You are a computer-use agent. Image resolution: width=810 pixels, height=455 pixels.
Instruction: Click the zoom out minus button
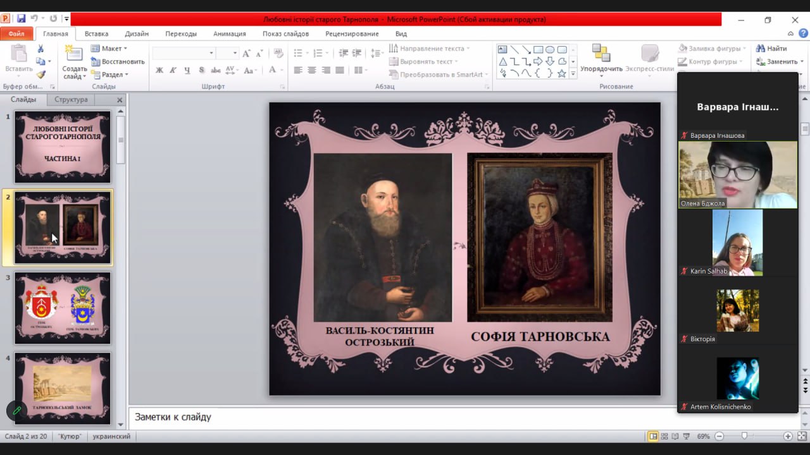(x=719, y=436)
